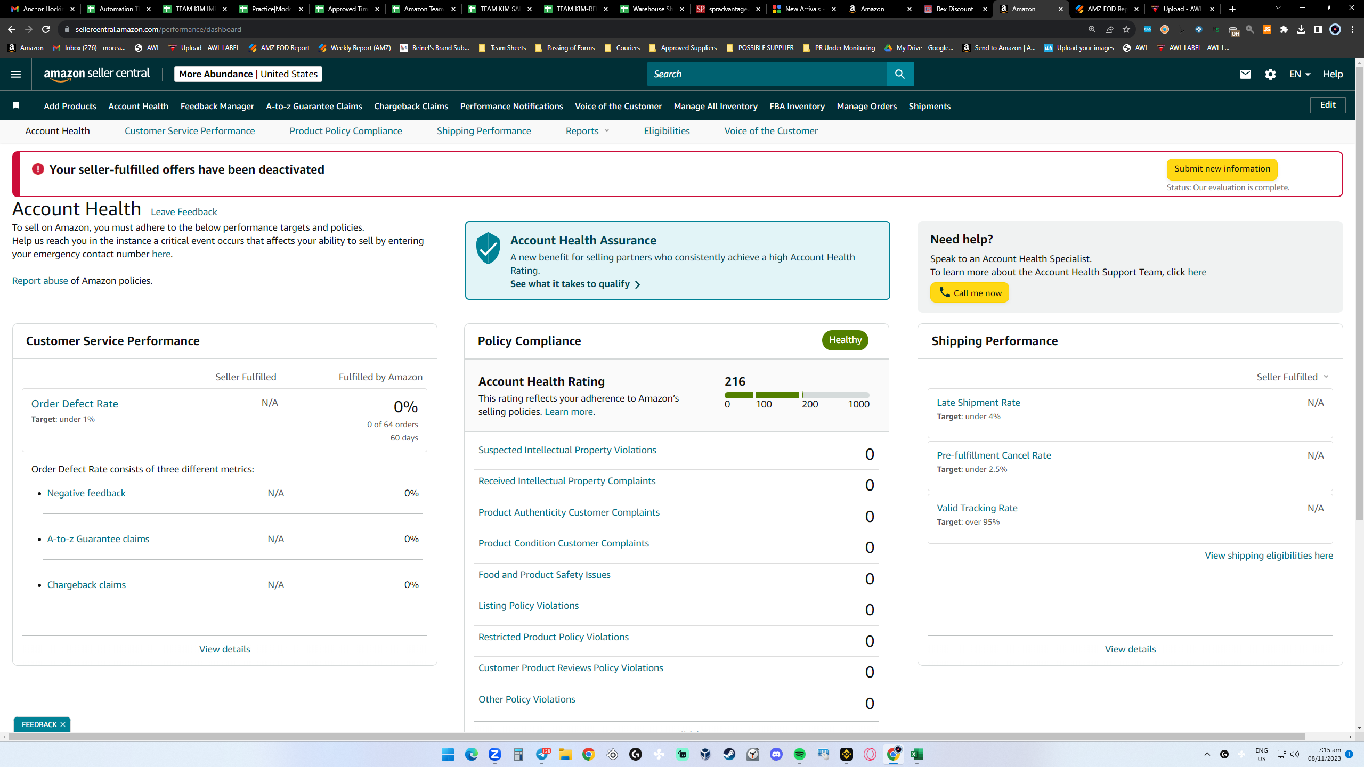Open the Inbox (276) bookmark

90,48
